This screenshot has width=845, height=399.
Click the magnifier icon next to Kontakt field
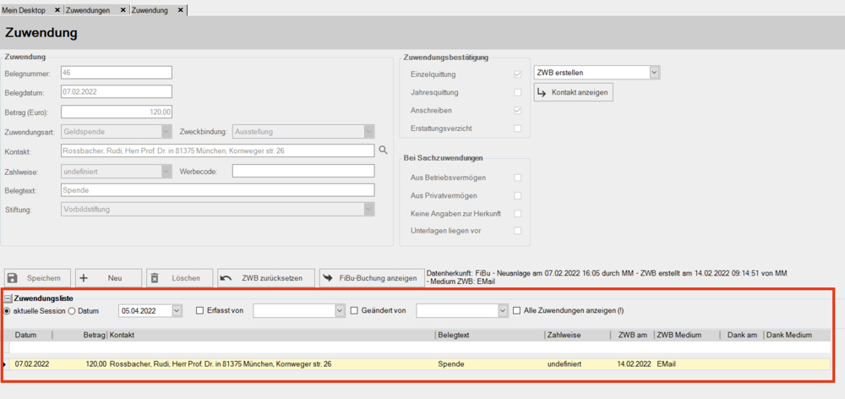click(x=383, y=150)
